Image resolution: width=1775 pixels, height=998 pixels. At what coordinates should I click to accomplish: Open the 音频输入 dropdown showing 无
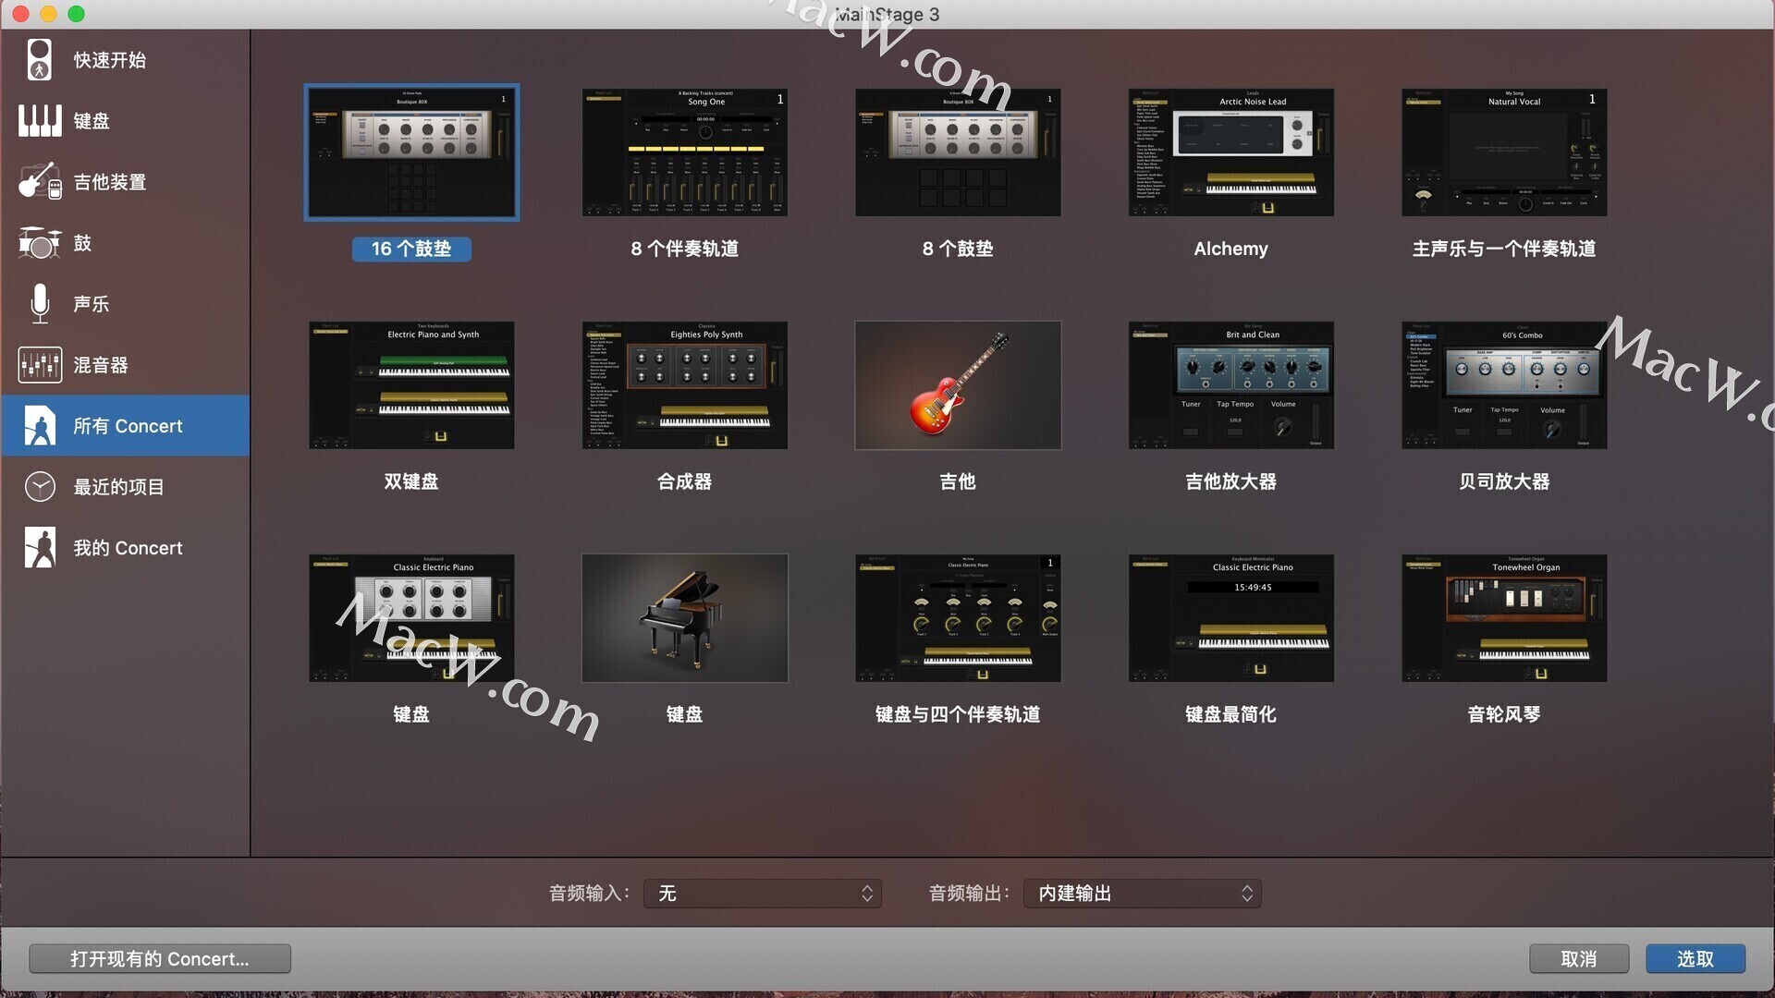tap(762, 893)
